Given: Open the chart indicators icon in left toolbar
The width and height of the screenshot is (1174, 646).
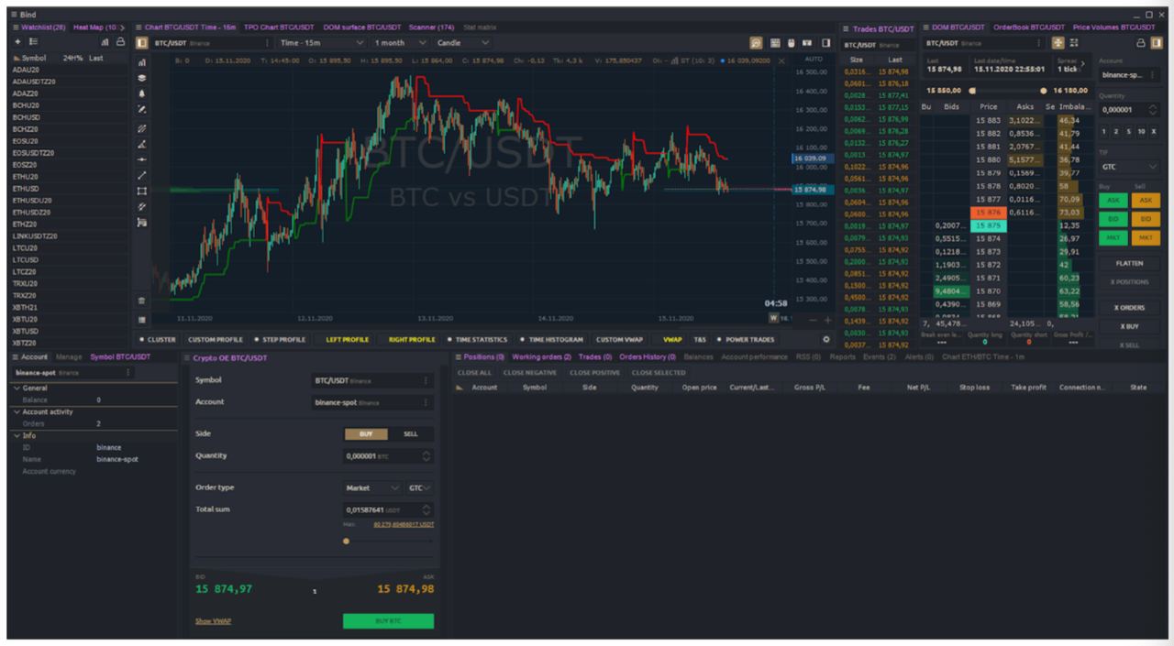Looking at the screenshot, I should (x=142, y=63).
